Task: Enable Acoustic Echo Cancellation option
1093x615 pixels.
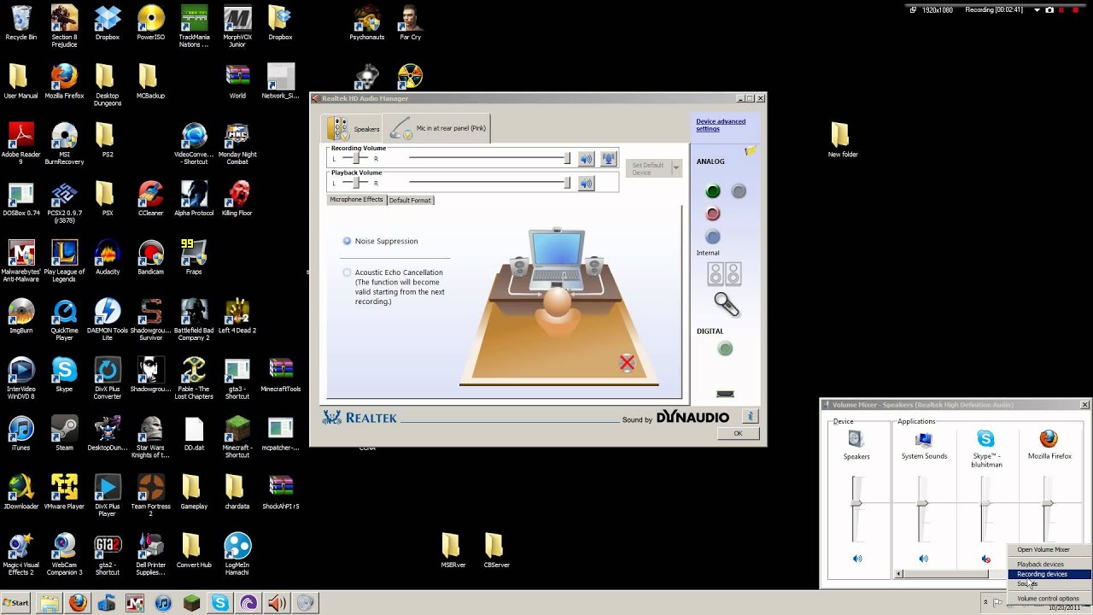Action: click(347, 272)
